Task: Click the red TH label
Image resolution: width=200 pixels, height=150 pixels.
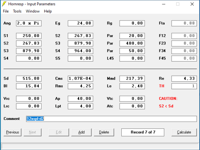Action: pyautogui.click(x=161, y=86)
